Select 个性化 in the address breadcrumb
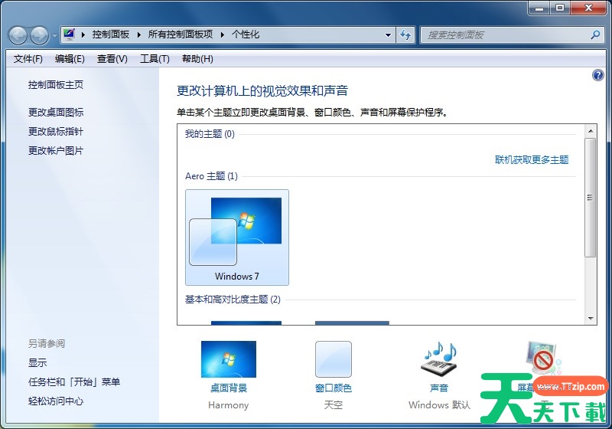This screenshot has width=612, height=429. pyautogui.click(x=245, y=34)
